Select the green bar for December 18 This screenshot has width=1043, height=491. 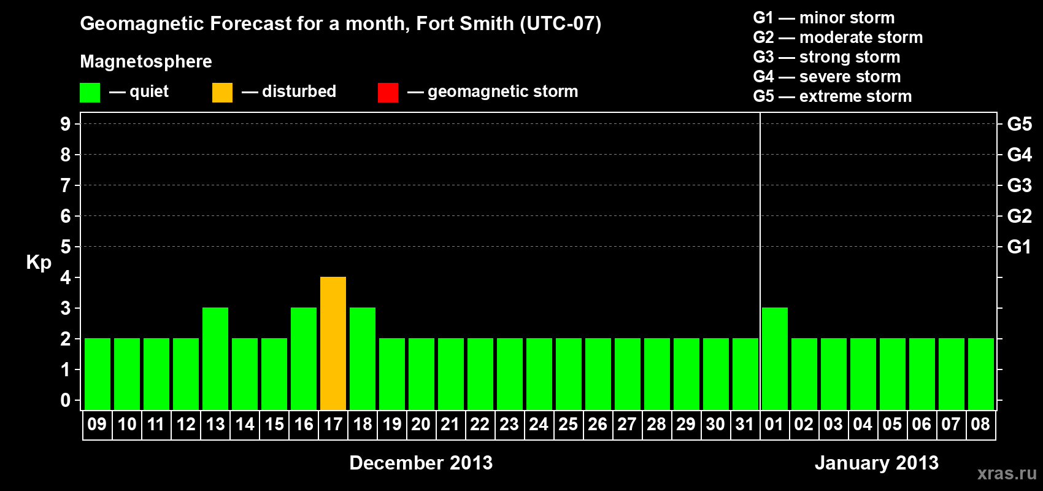coord(363,358)
